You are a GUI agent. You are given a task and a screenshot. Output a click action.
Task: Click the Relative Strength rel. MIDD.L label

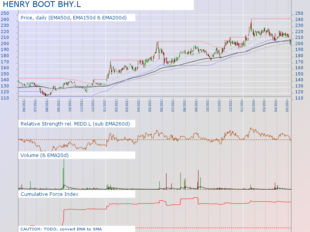pos(75,124)
